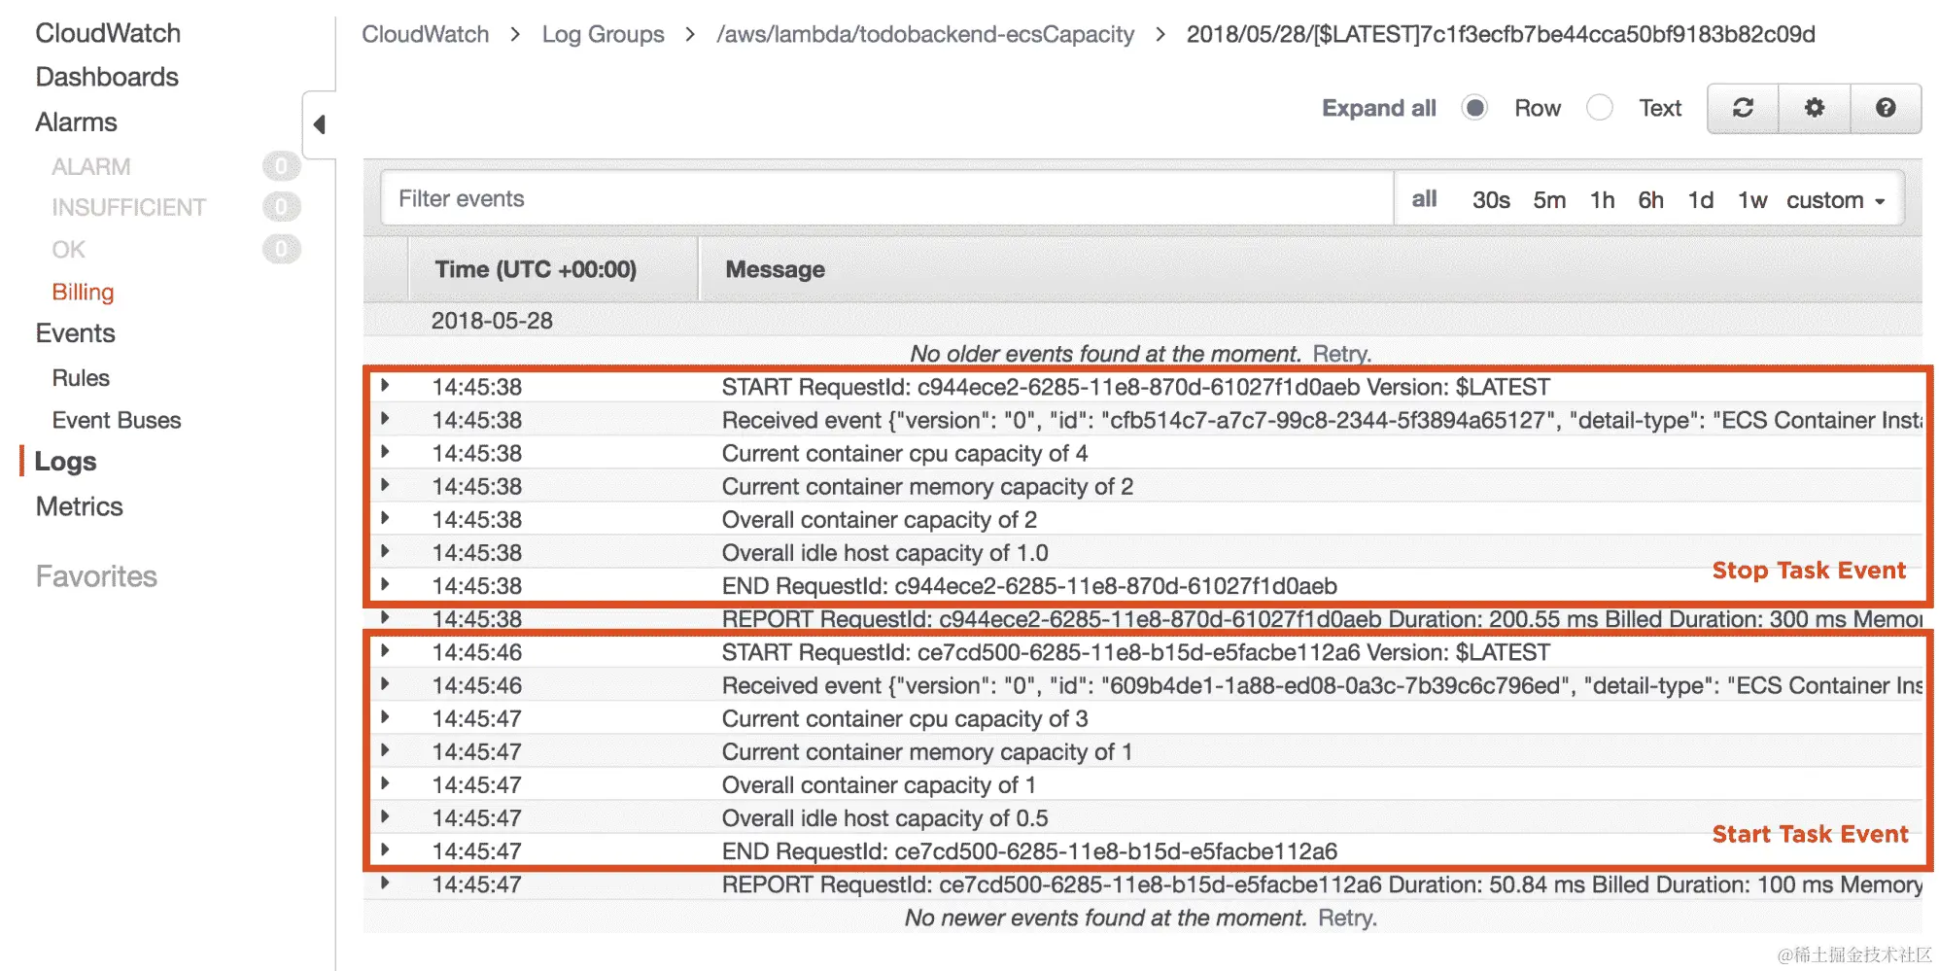The image size is (1939, 971).
Task: Expand END RequestId ce7cd500 row
Action: coord(385,850)
